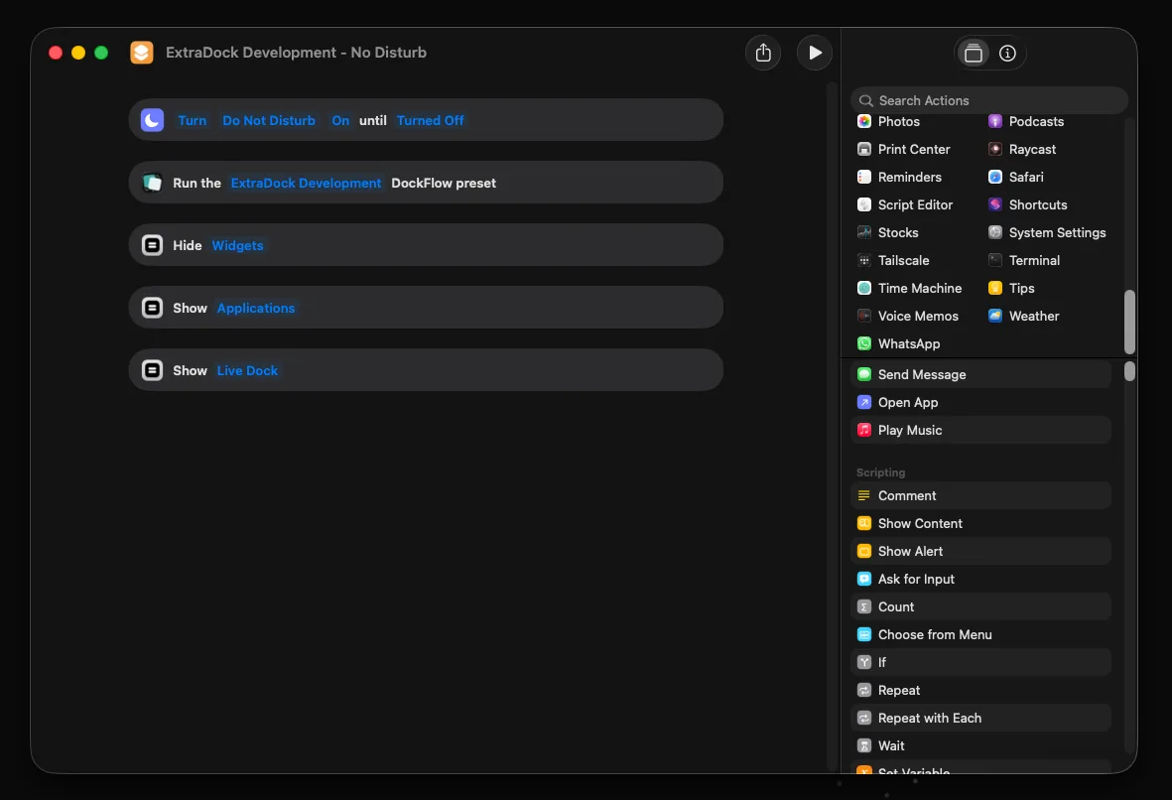Show shortcut details info panel
The height and width of the screenshot is (800, 1172).
click(x=1007, y=53)
